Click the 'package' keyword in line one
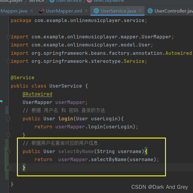The image size is (193, 193). click(x=21, y=21)
